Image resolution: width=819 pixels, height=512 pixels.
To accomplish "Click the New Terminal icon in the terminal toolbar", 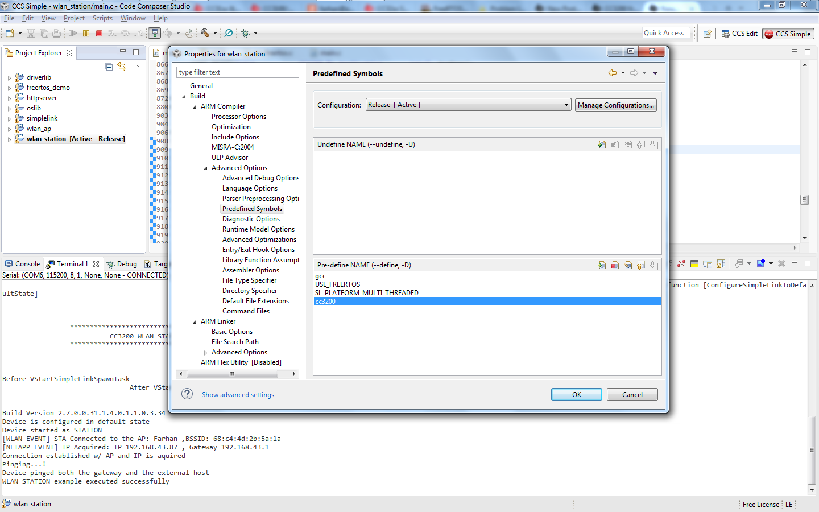I will [x=761, y=263].
